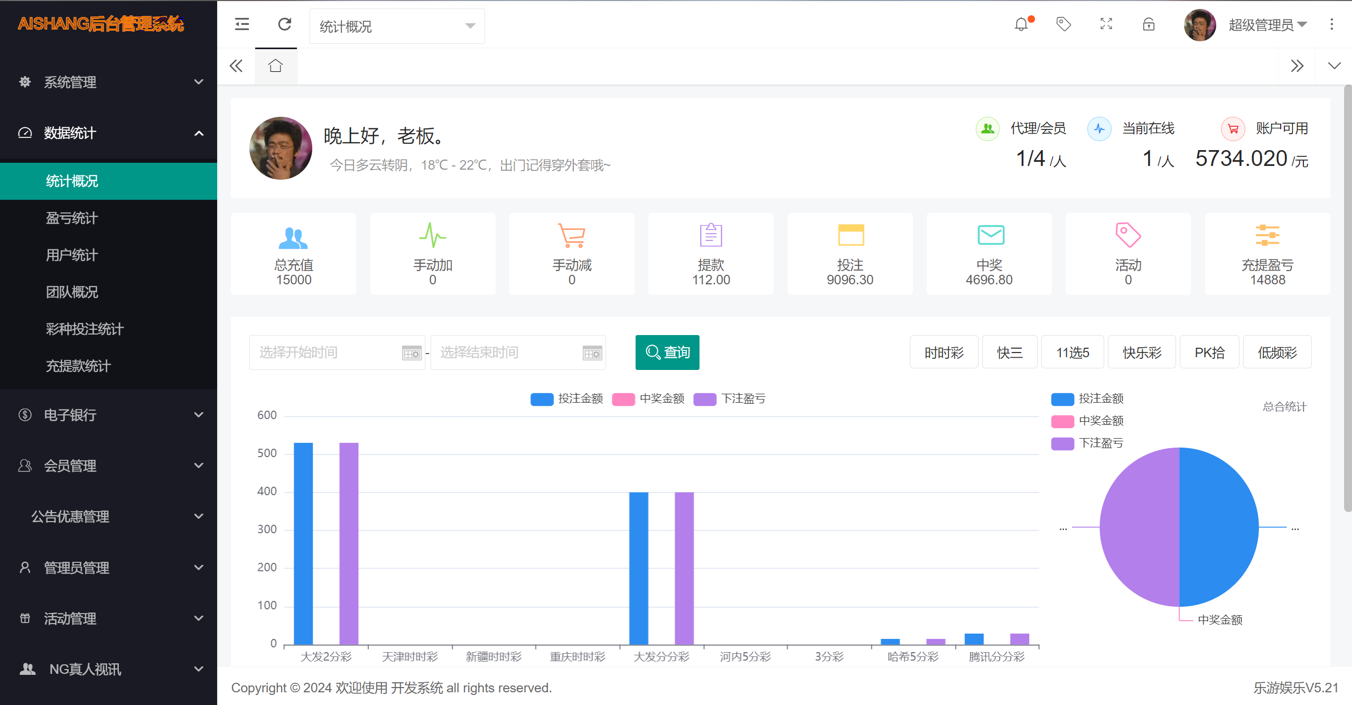Toggle 投注金额 series in bar chart legend
Viewport: 1352px width, 705px height.
click(566, 398)
